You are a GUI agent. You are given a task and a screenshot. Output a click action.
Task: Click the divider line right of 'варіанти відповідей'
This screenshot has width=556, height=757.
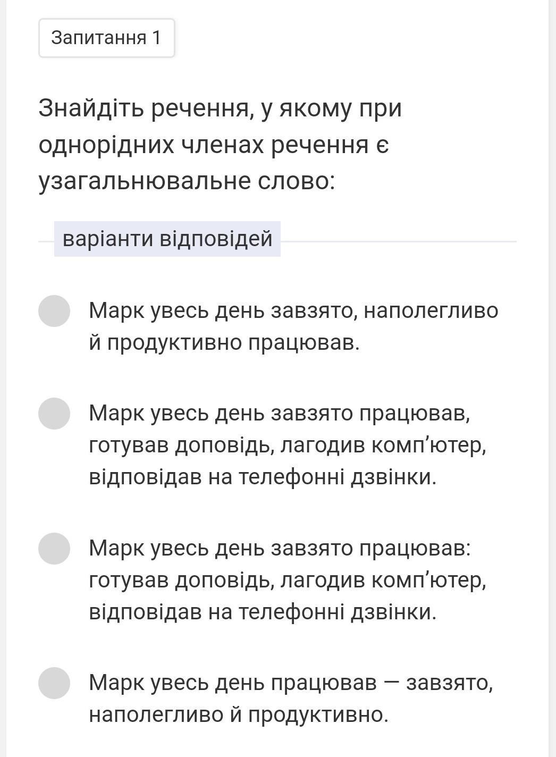pos(399,241)
